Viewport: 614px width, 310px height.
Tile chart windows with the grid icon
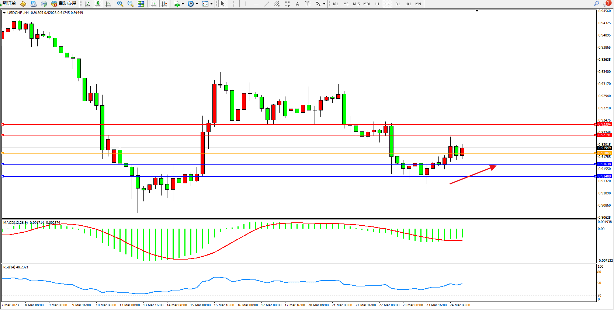click(x=141, y=4)
